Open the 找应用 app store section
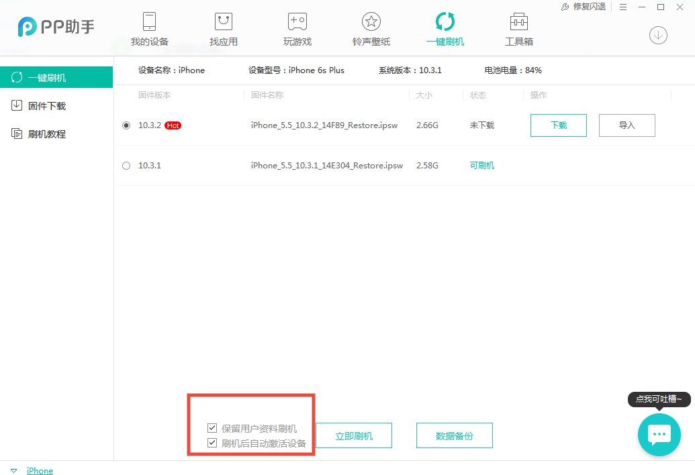Viewport: 695px width, 475px height. coord(223,27)
